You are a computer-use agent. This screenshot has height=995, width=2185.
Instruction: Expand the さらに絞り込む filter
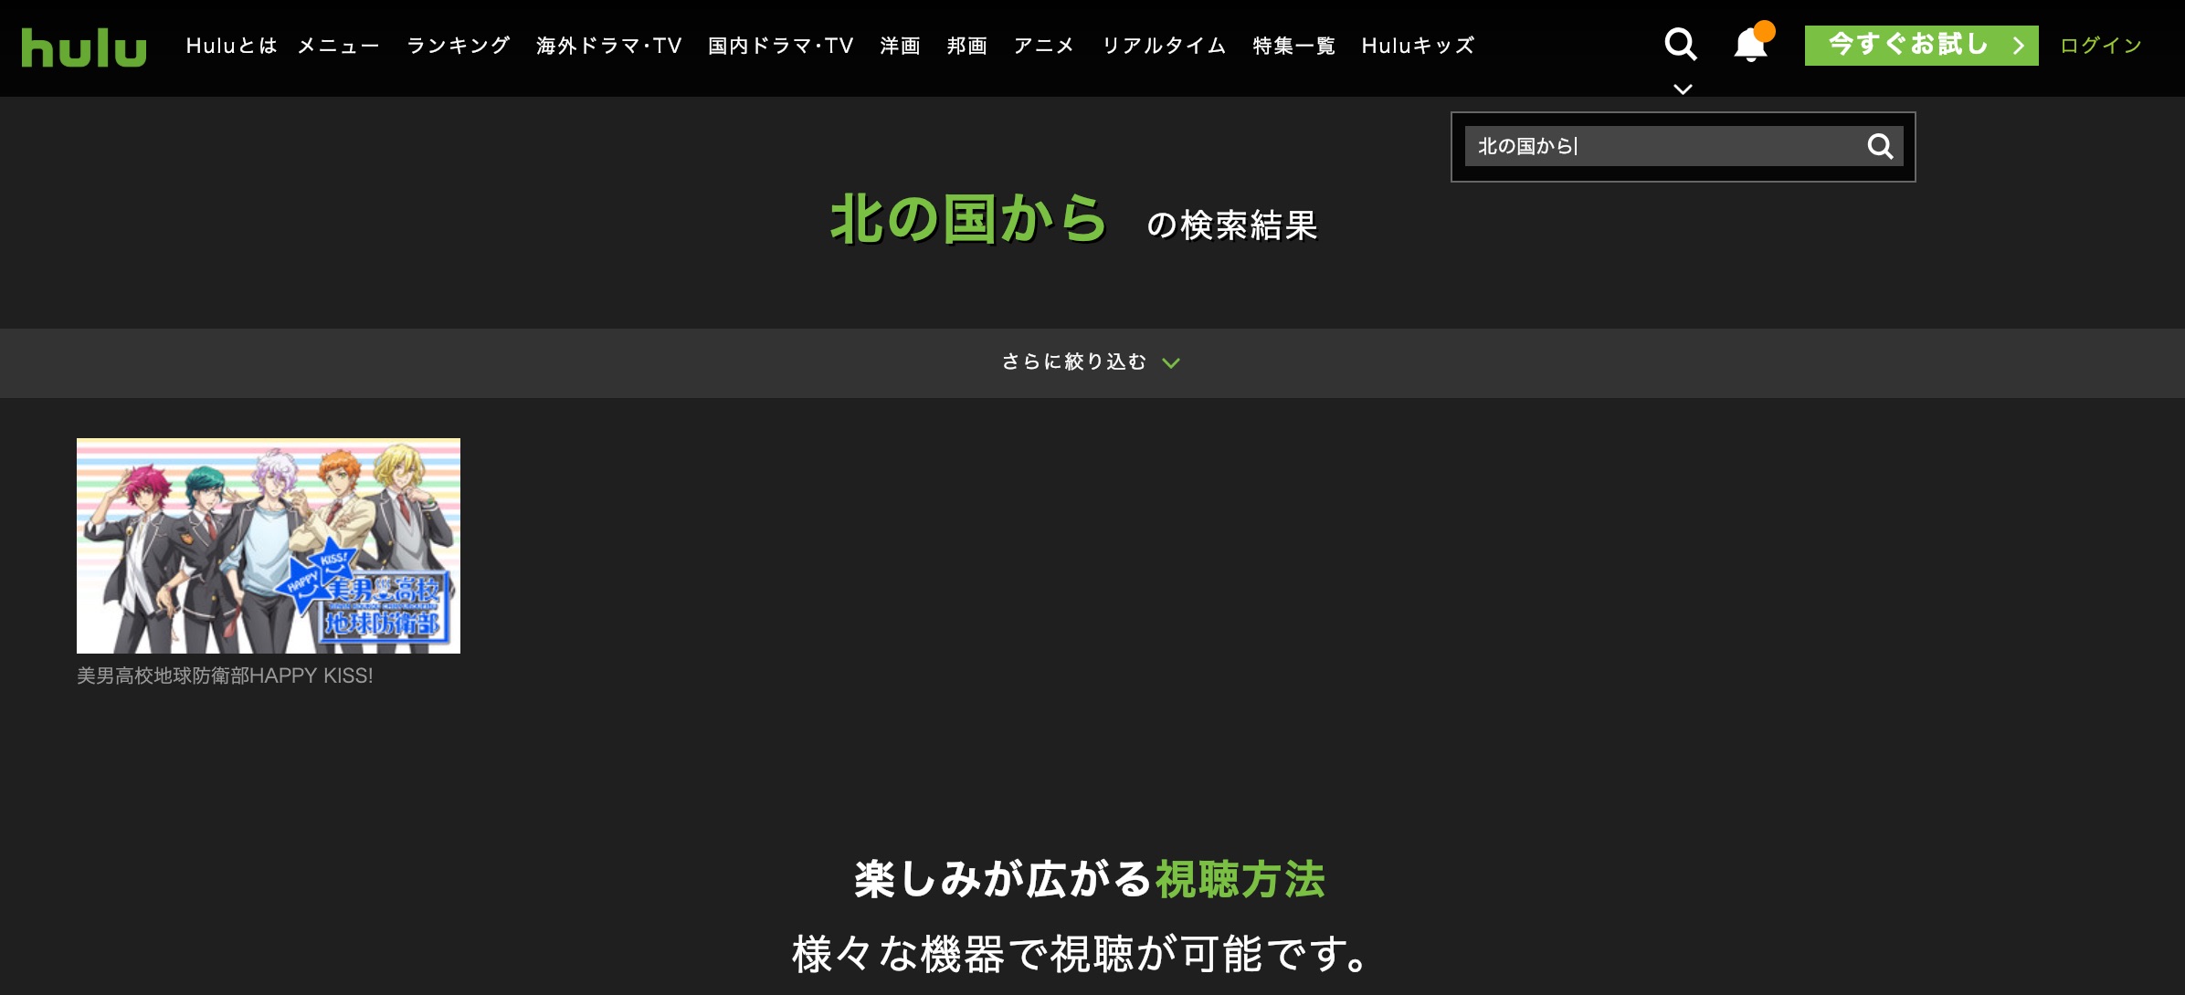pos(1073,362)
